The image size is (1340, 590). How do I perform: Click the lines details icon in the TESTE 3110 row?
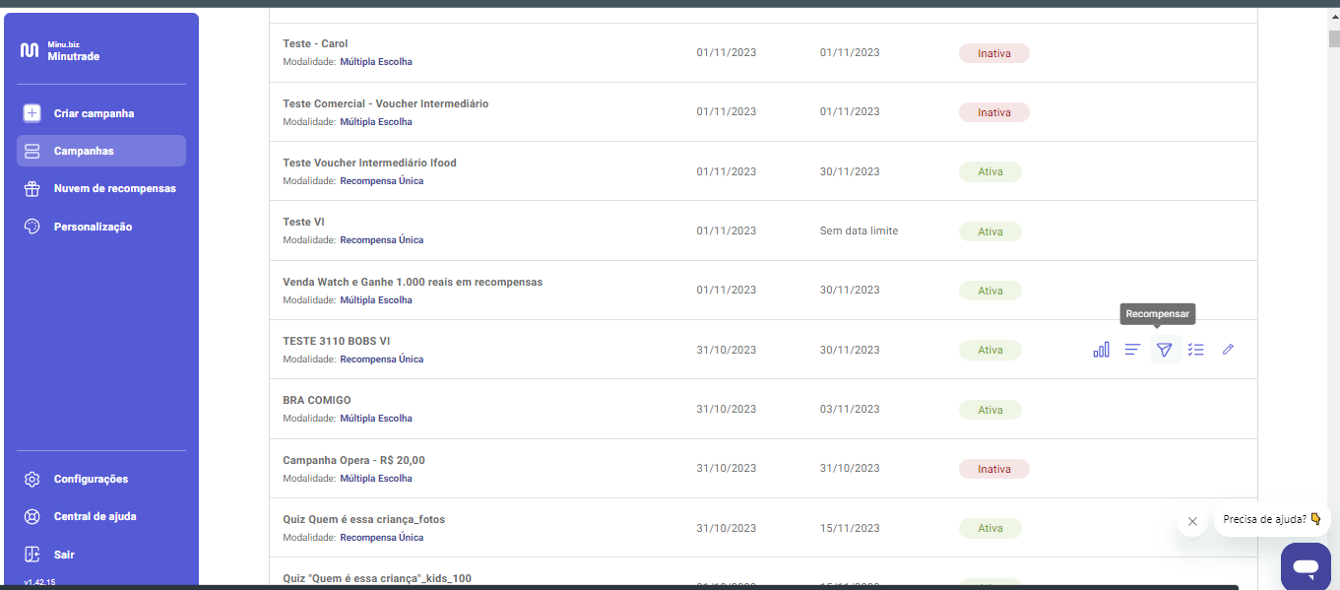point(1132,350)
